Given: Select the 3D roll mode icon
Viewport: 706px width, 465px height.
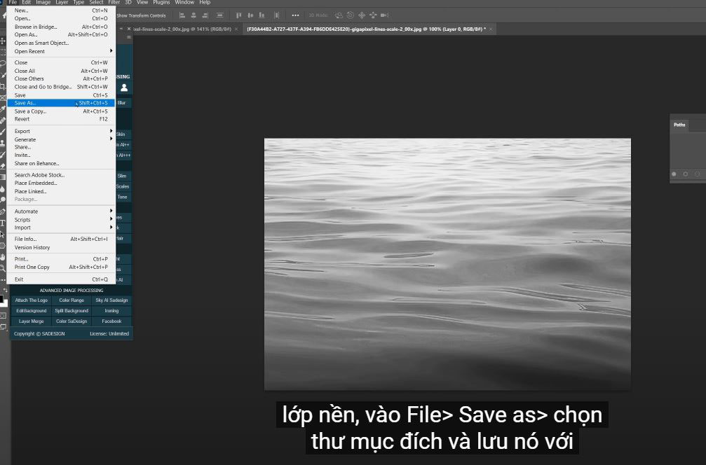Looking at the screenshot, I should coord(351,15).
